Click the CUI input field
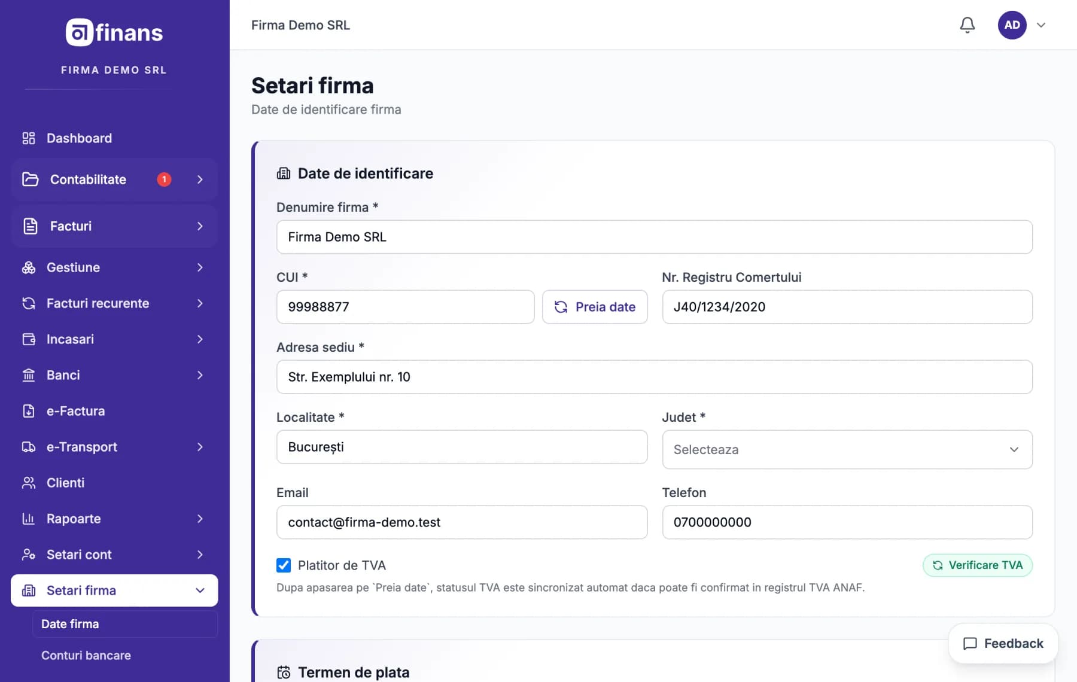Screen dimensions: 1077x682 (x=405, y=307)
